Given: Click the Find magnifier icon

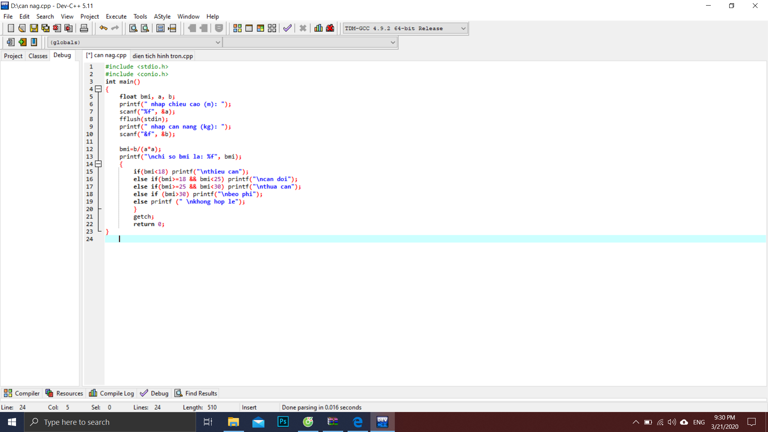Looking at the screenshot, I should pos(133,28).
